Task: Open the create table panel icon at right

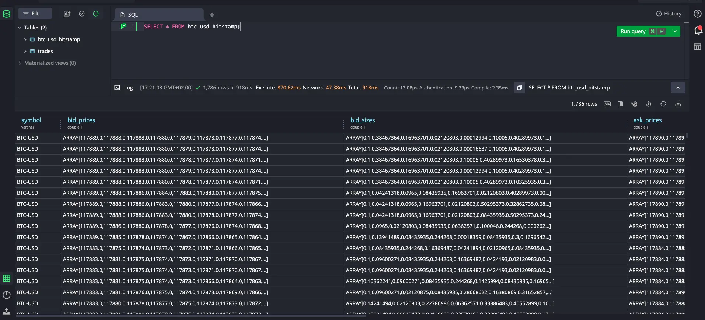Action: tap(697, 47)
